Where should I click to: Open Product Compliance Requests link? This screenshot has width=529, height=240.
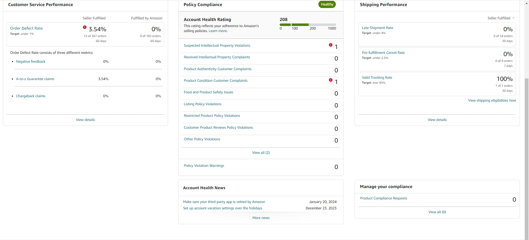384,198
